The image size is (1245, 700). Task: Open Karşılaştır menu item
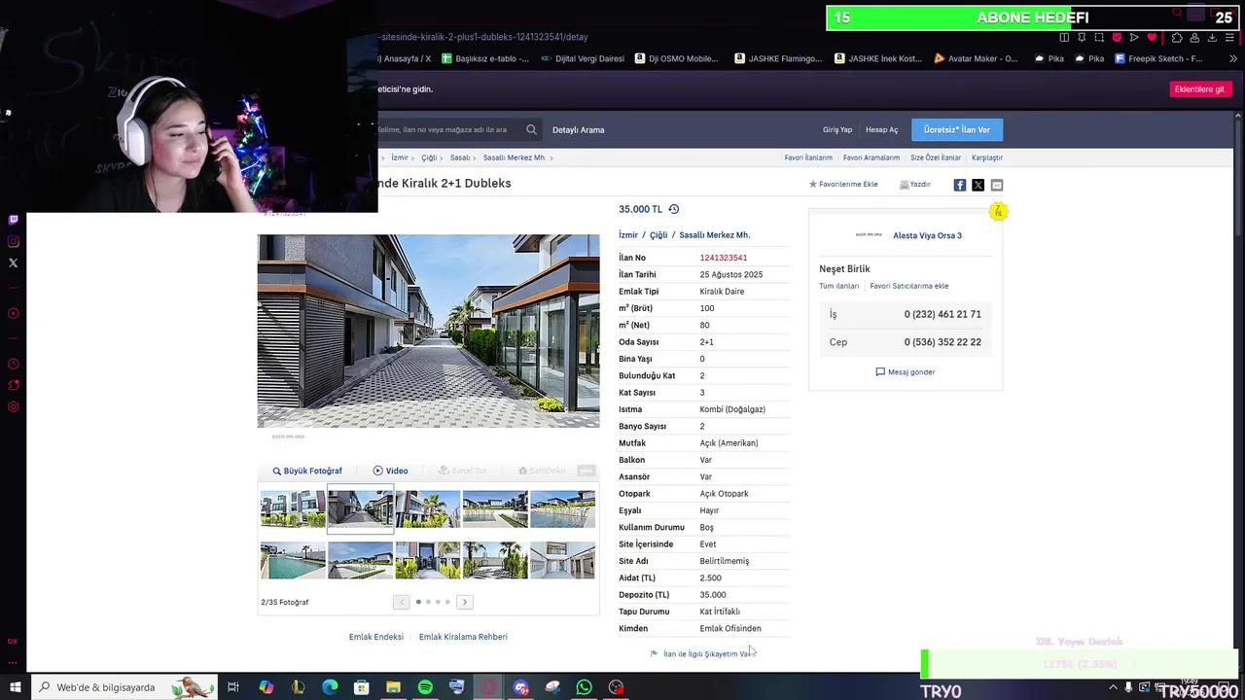(x=987, y=157)
